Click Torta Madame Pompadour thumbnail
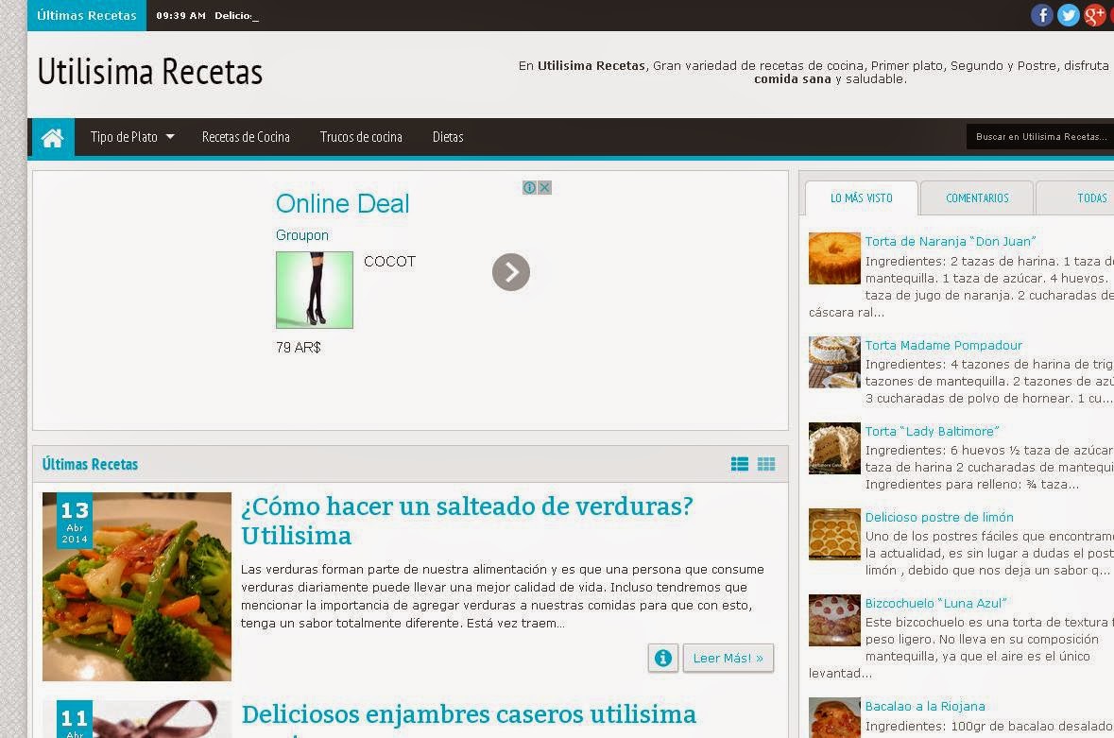Screen dimensions: 1114x738 pyautogui.click(x=834, y=362)
